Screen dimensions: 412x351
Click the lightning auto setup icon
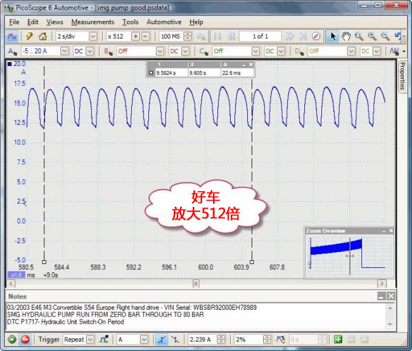pos(29,36)
